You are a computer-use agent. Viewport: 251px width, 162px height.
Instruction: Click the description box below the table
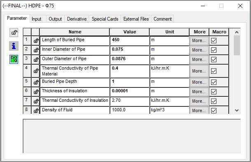(132, 136)
